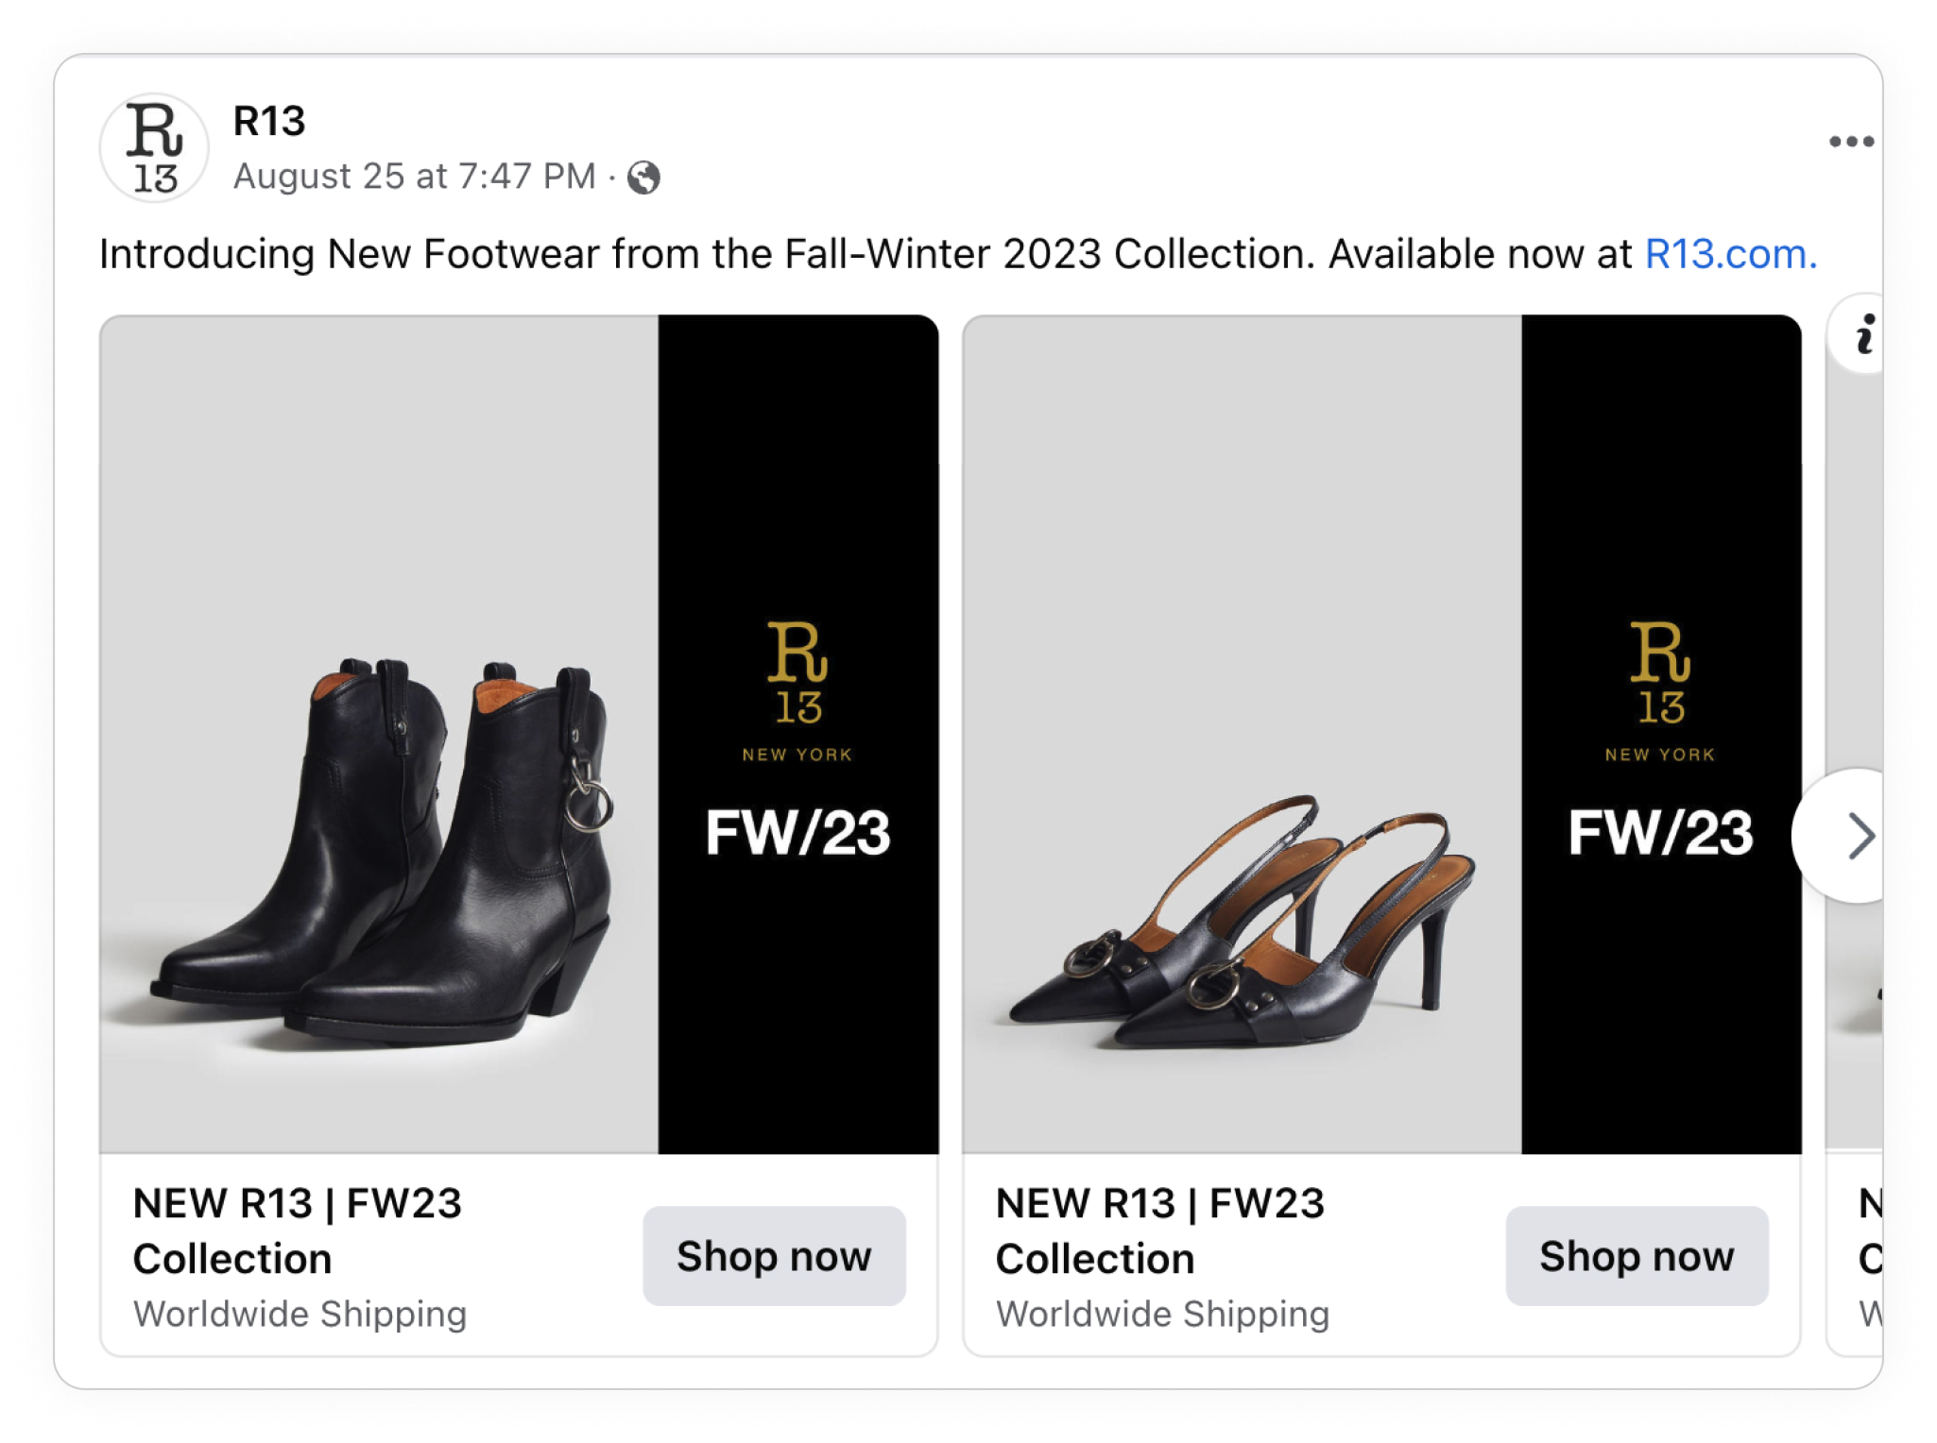
Task: Open the R13 page profile picture
Action: pyautogui.click(x=153, y=146)
